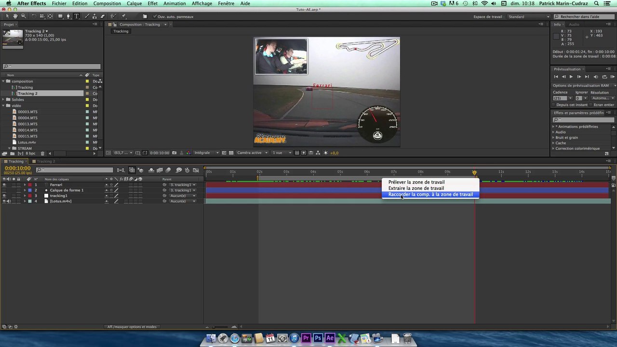Click the snapshot camera icon in viewer
The height and width of the screenshot is (347, 617).
coord(174,153)
